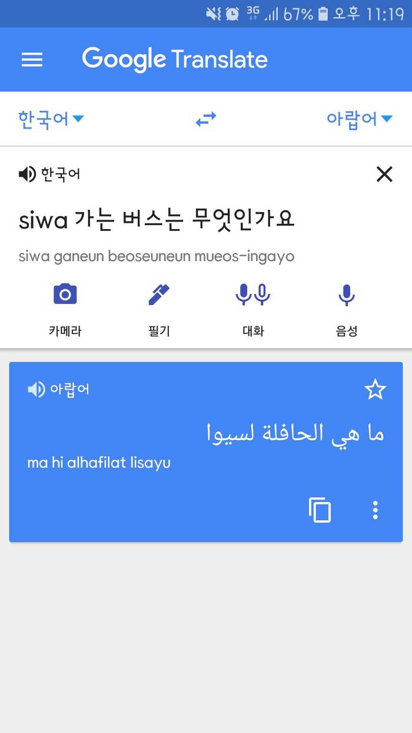Open target language dropdown 아랍어
This screenshot has width=412, height=733.
359,120
